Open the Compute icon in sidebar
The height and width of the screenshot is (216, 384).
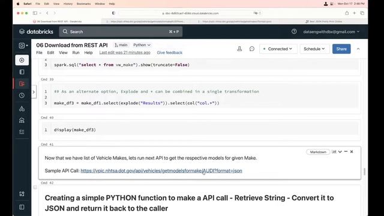[22, 120]
